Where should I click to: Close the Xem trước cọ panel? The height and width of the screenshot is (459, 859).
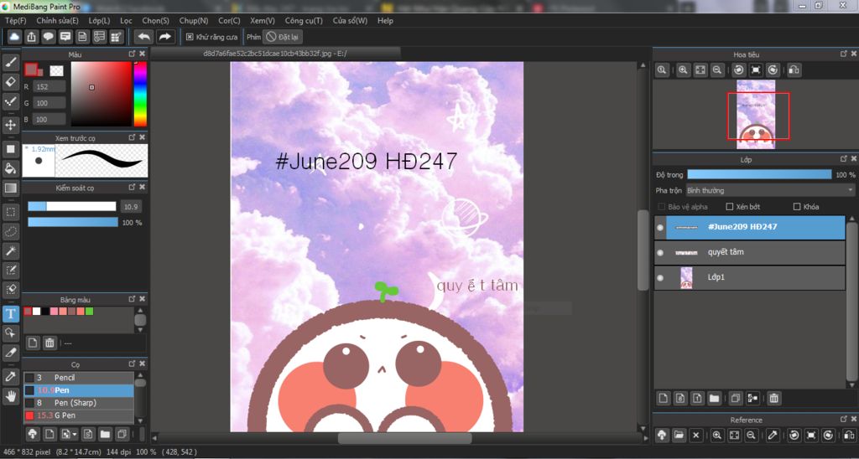point(143,137)
